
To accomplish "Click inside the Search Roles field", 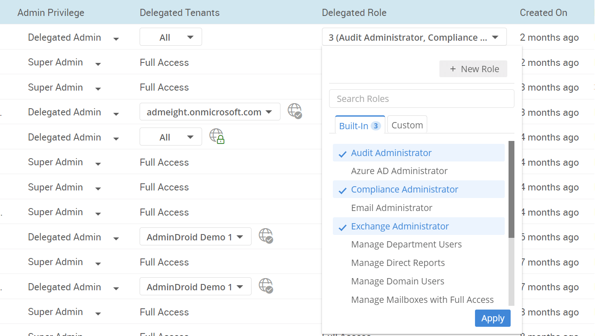I will tap(421, 98).
